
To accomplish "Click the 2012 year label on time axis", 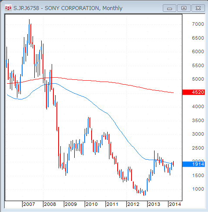I will (x=133, y=204).
